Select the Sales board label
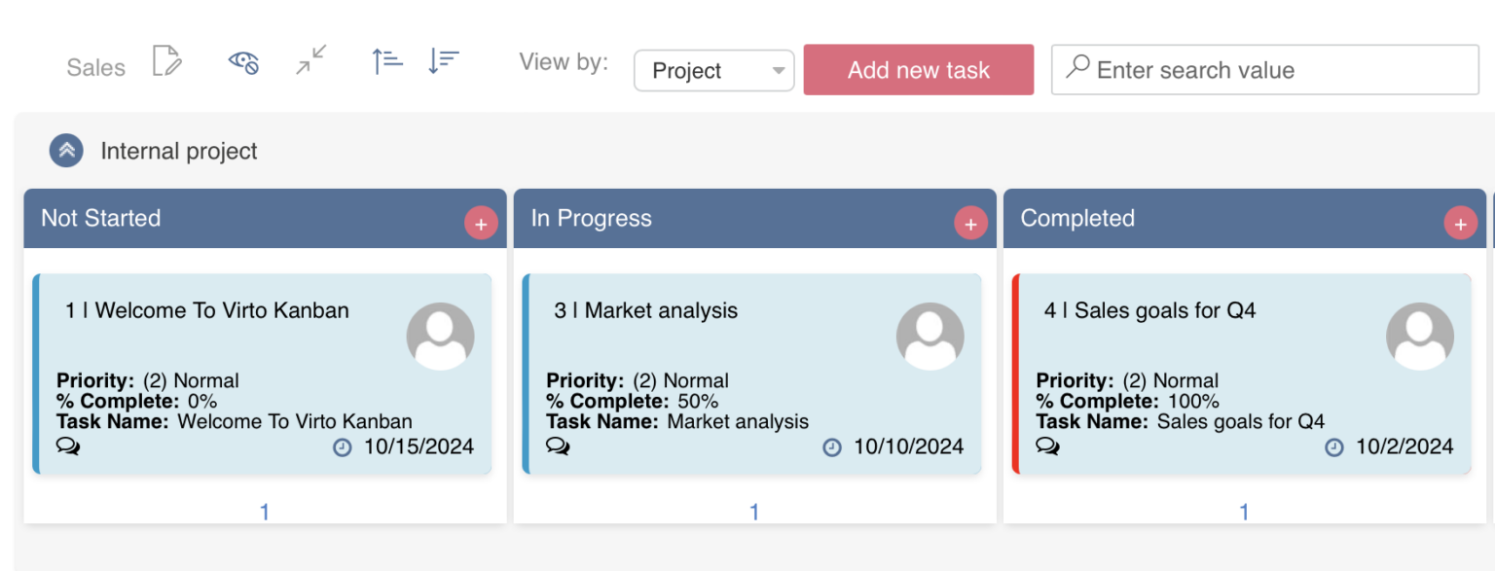The image size is (1495, 571). 94,66
